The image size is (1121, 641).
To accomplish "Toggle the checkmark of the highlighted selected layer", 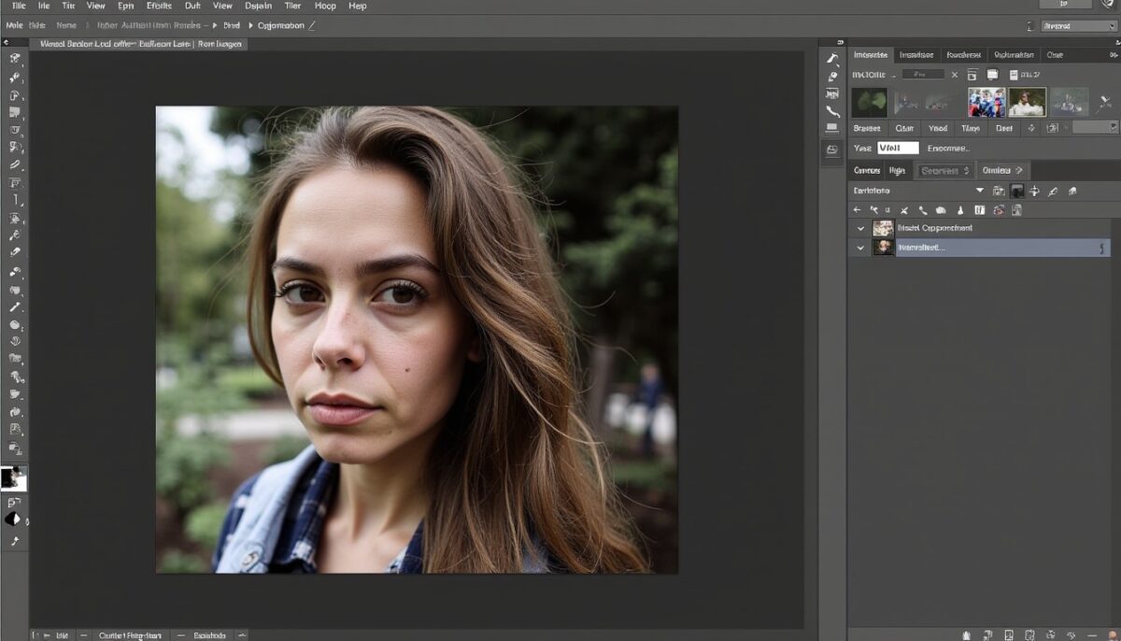I will (x=860, y=248).
